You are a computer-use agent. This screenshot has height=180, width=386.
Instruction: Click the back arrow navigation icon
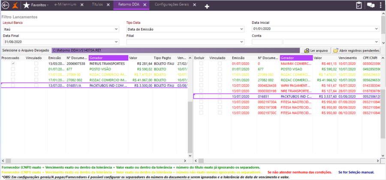5,5
